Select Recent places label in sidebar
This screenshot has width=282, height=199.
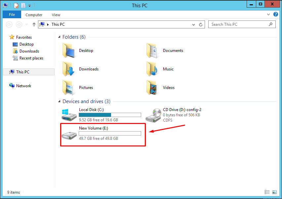31,58
